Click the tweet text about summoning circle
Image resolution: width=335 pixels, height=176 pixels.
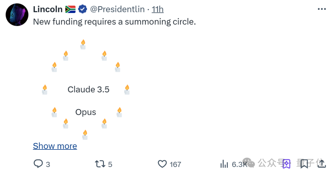[x=114, y=22]
